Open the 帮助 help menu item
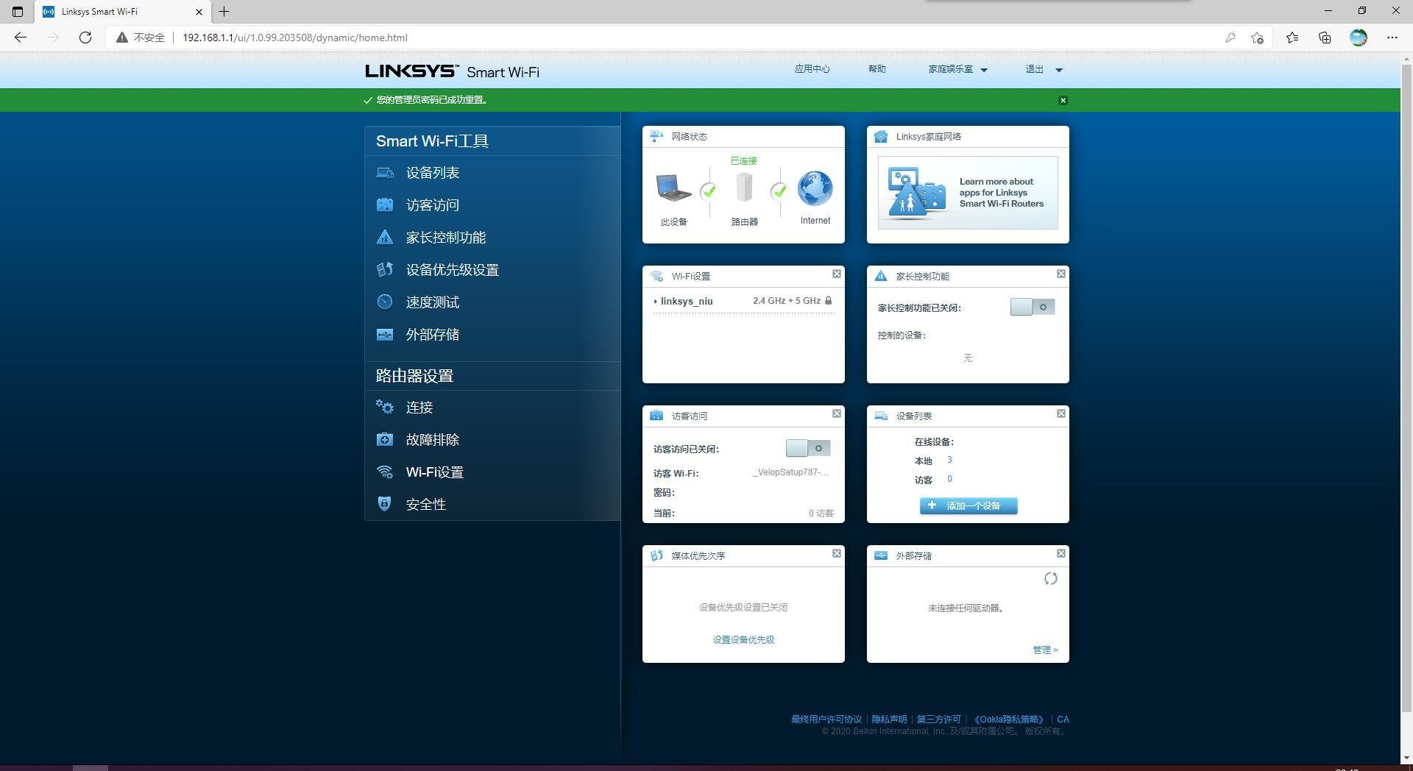 [877, 69]
